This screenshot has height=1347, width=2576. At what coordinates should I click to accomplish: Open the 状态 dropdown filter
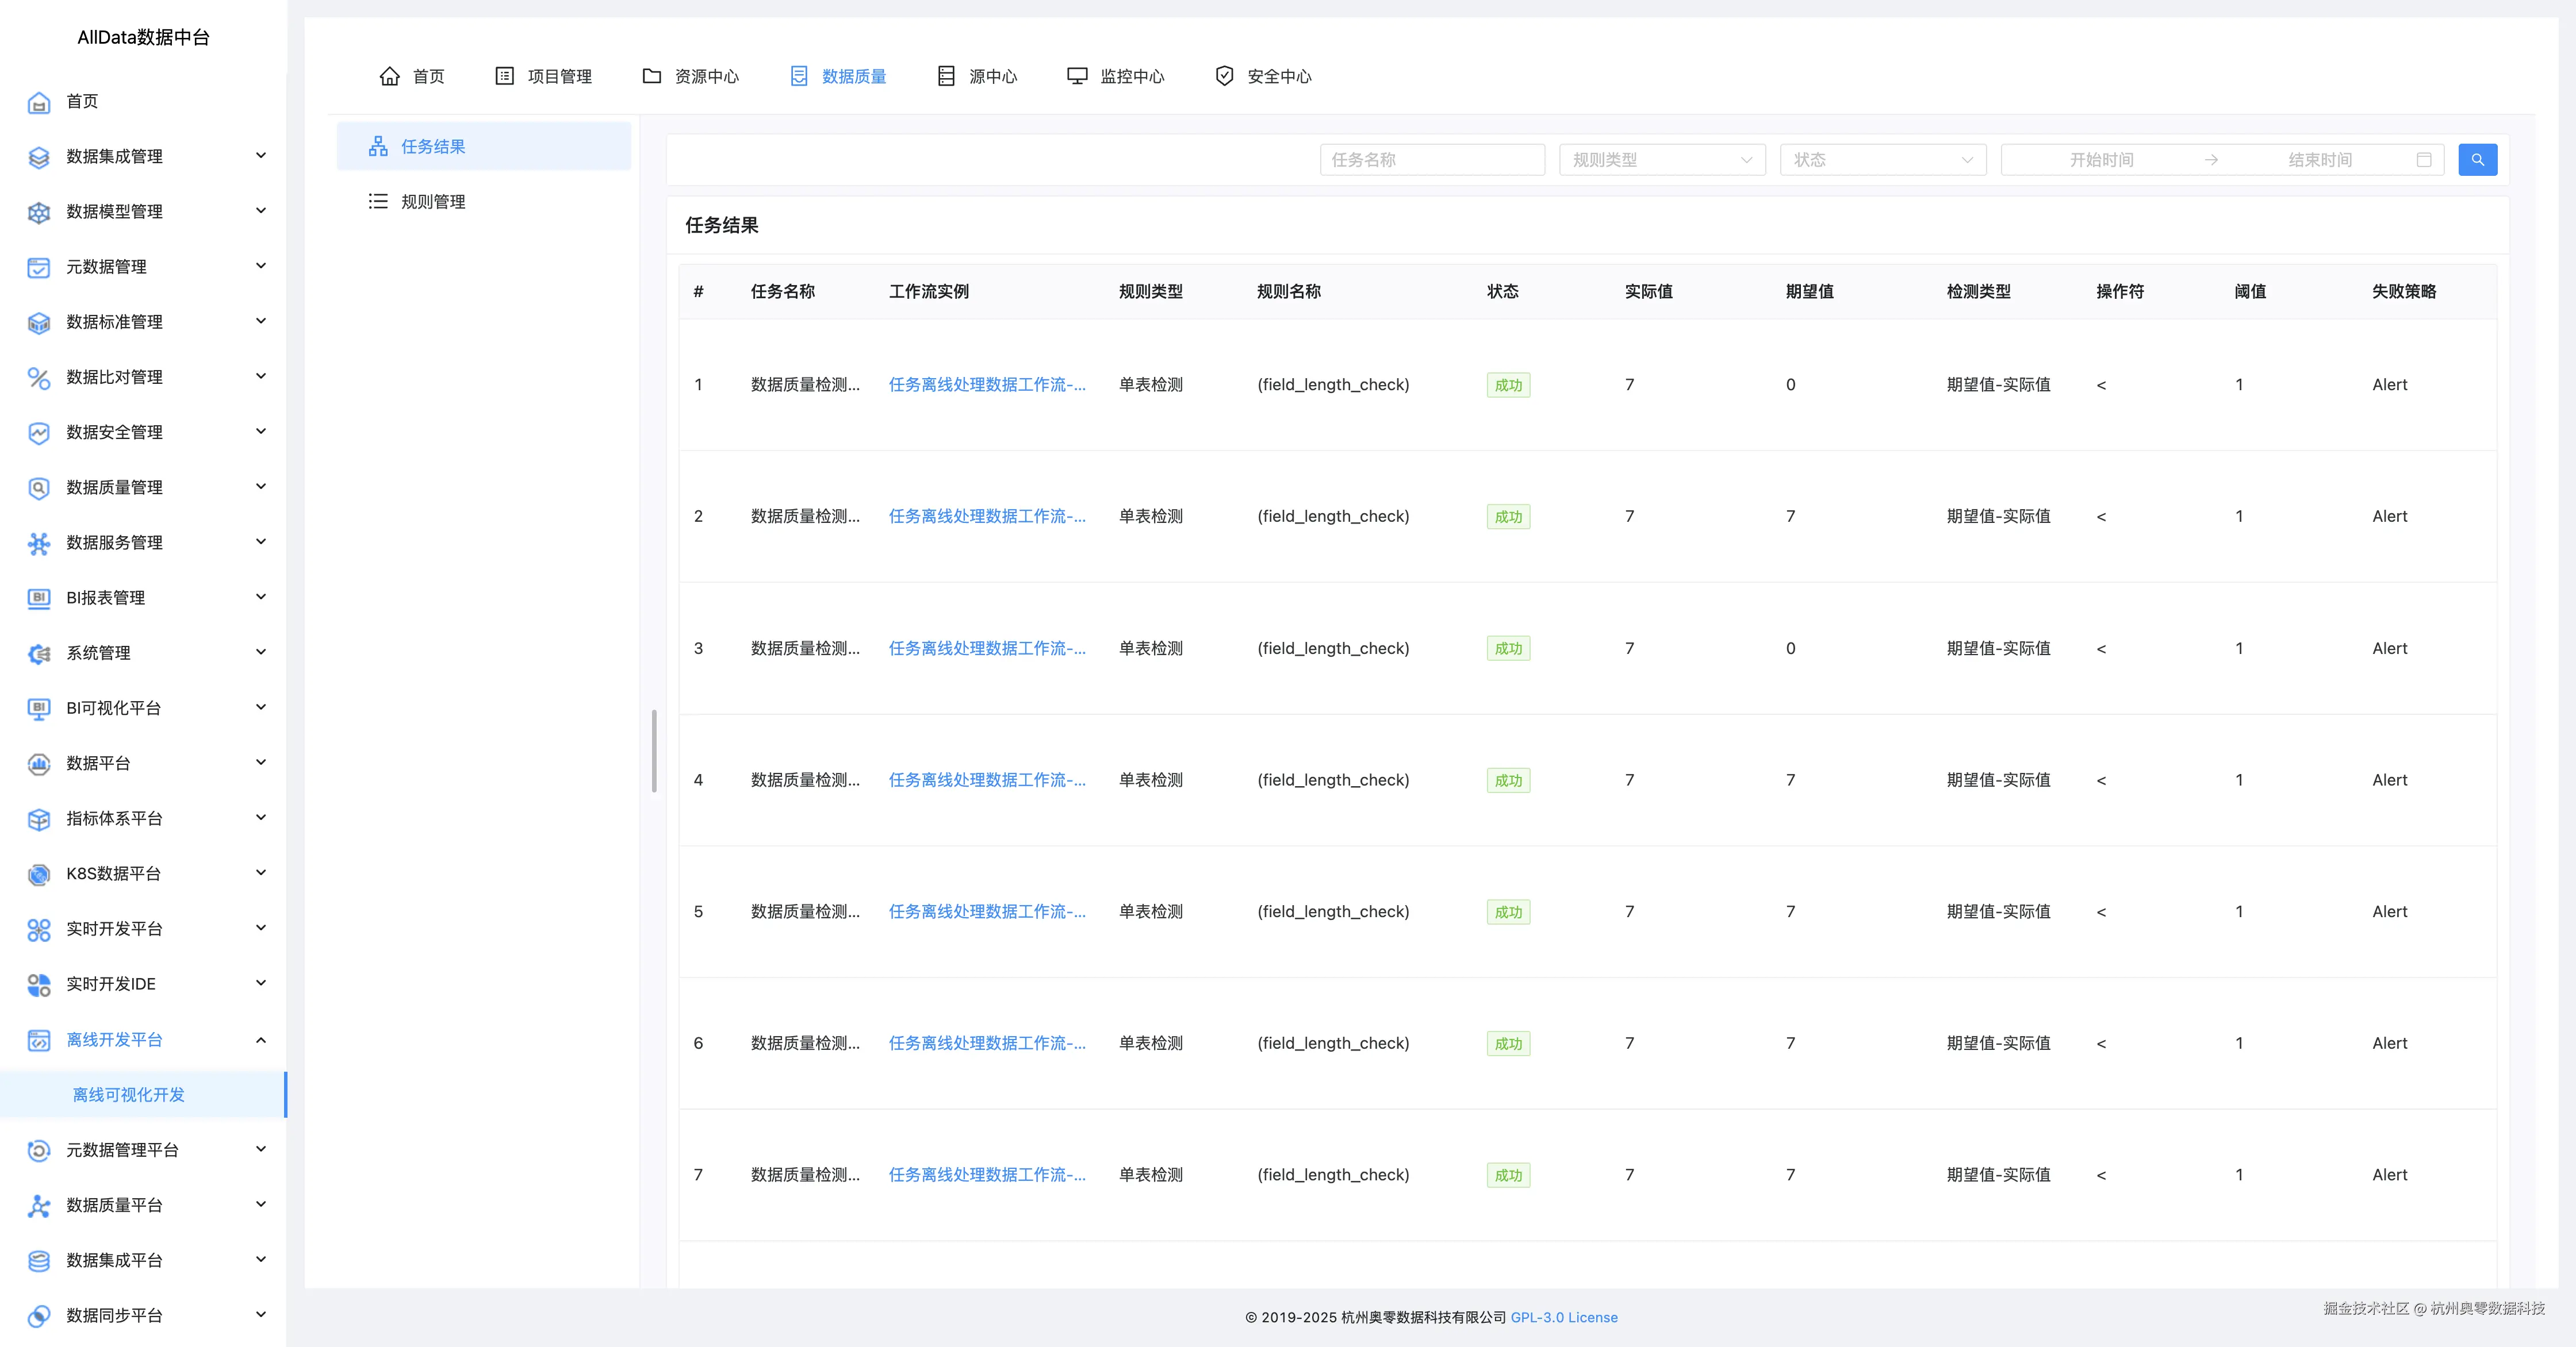pos(1882,160)
